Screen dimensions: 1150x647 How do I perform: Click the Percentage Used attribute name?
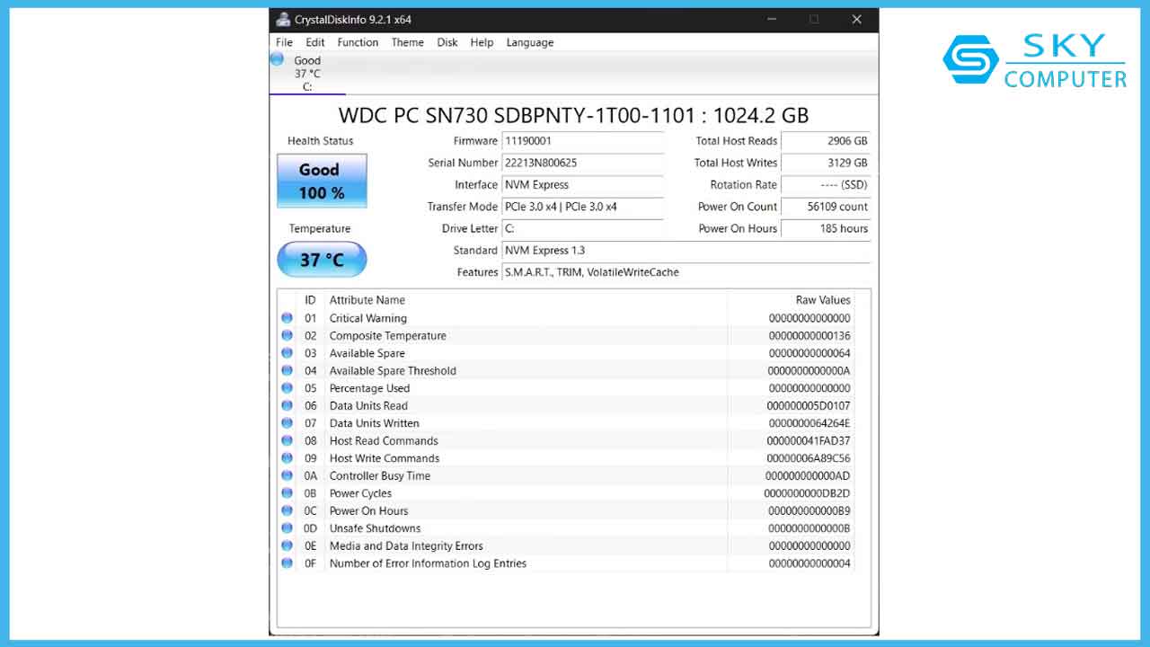369,388
